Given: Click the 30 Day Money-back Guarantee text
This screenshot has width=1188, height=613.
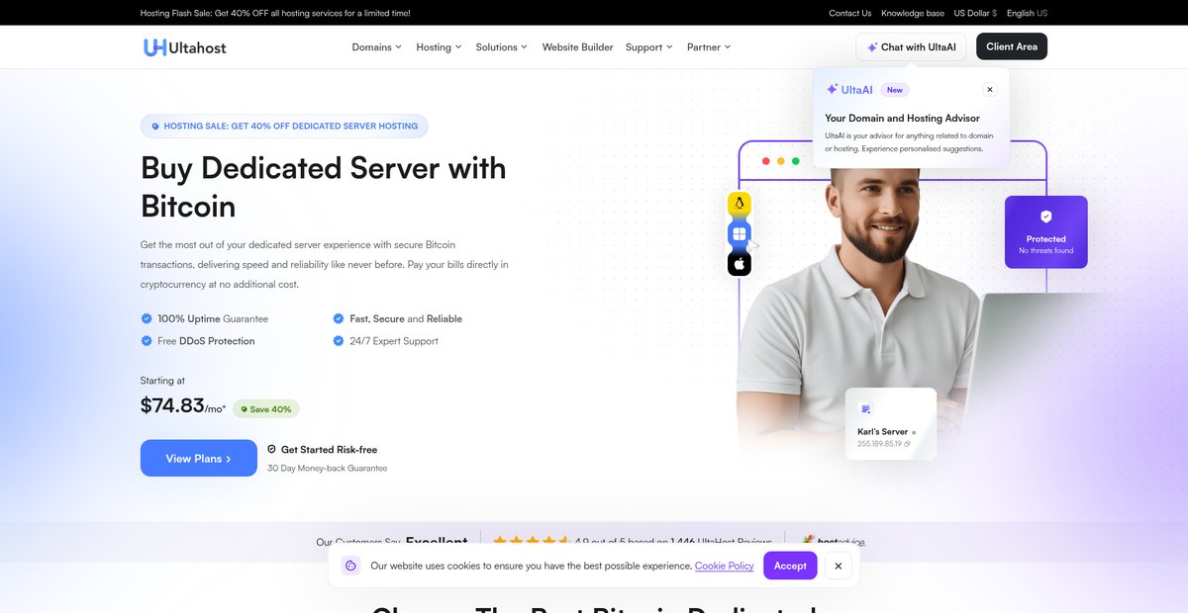Looking at the screenshot, I should coord(328,469).
